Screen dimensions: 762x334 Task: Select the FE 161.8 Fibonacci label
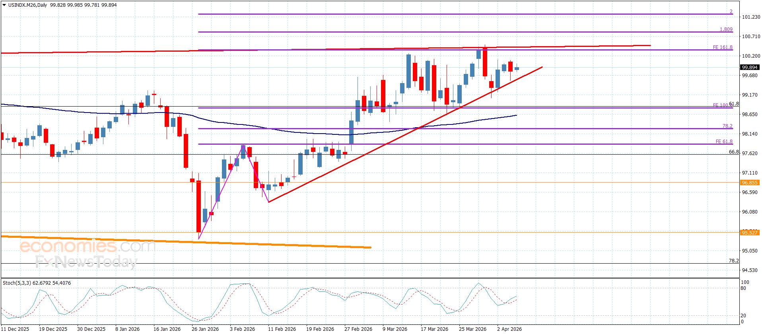tap(722, 47)
